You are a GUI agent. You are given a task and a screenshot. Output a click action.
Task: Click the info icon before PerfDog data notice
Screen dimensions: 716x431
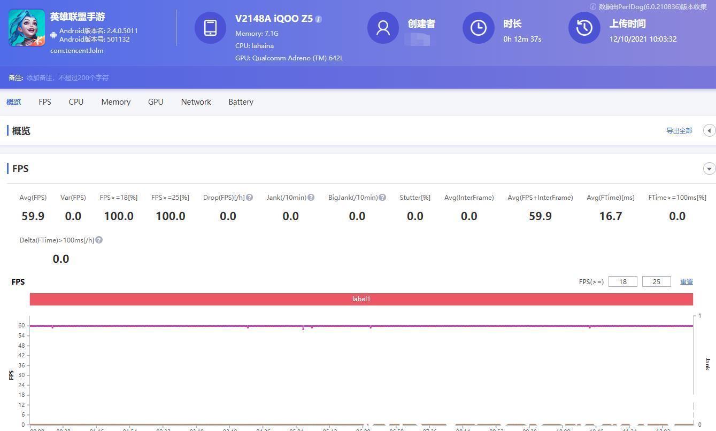pyautogui.click(x=592, y=7)
